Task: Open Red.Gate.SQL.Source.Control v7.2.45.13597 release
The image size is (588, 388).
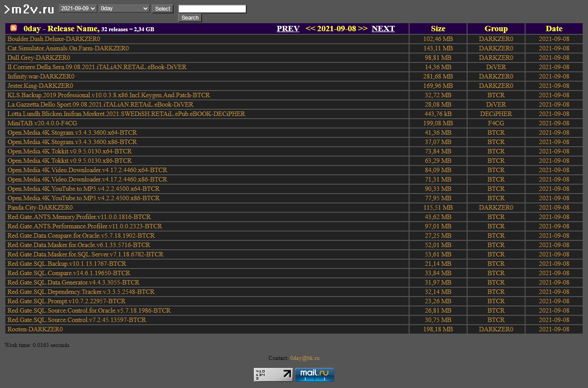Action: click(77, 320)
